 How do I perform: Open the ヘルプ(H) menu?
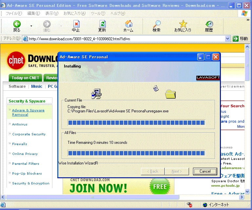118,13
